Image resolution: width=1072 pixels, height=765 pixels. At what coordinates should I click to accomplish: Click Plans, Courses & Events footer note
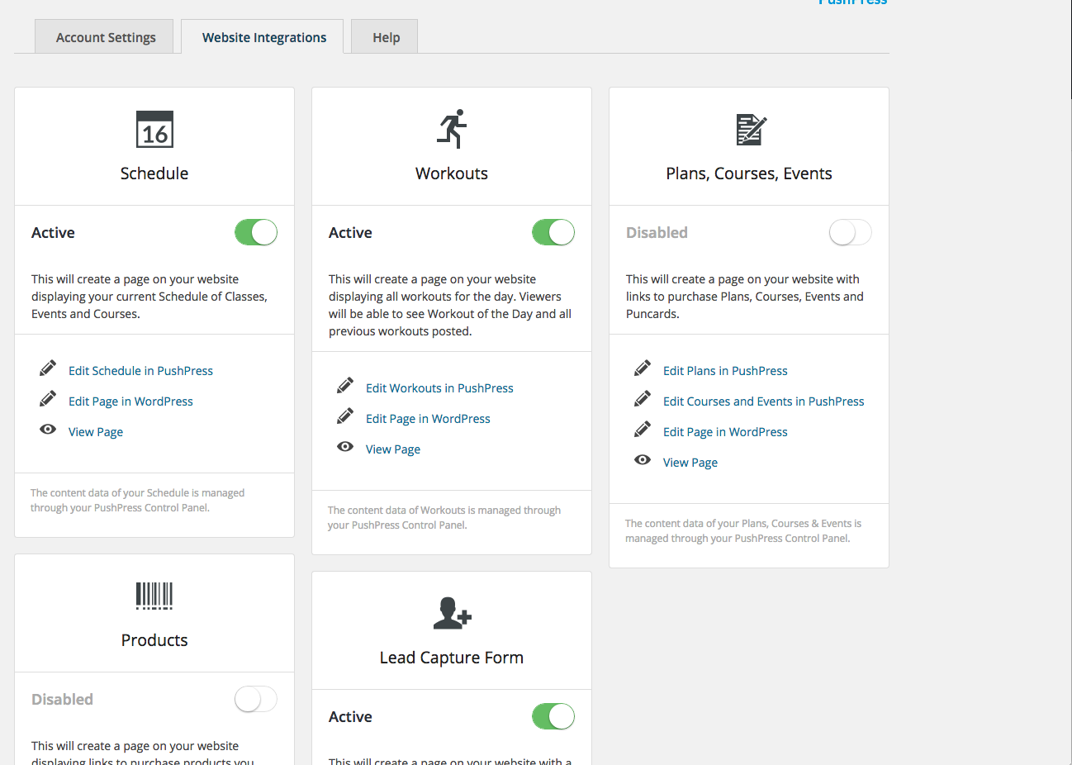click(743, 531)
